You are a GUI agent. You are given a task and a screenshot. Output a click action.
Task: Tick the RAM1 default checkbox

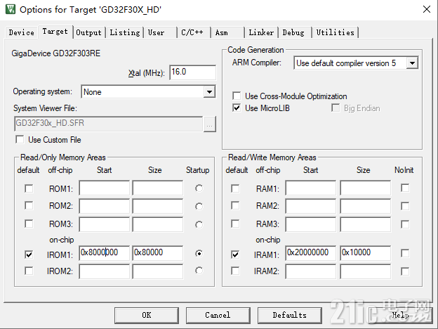tap(235, 188)
